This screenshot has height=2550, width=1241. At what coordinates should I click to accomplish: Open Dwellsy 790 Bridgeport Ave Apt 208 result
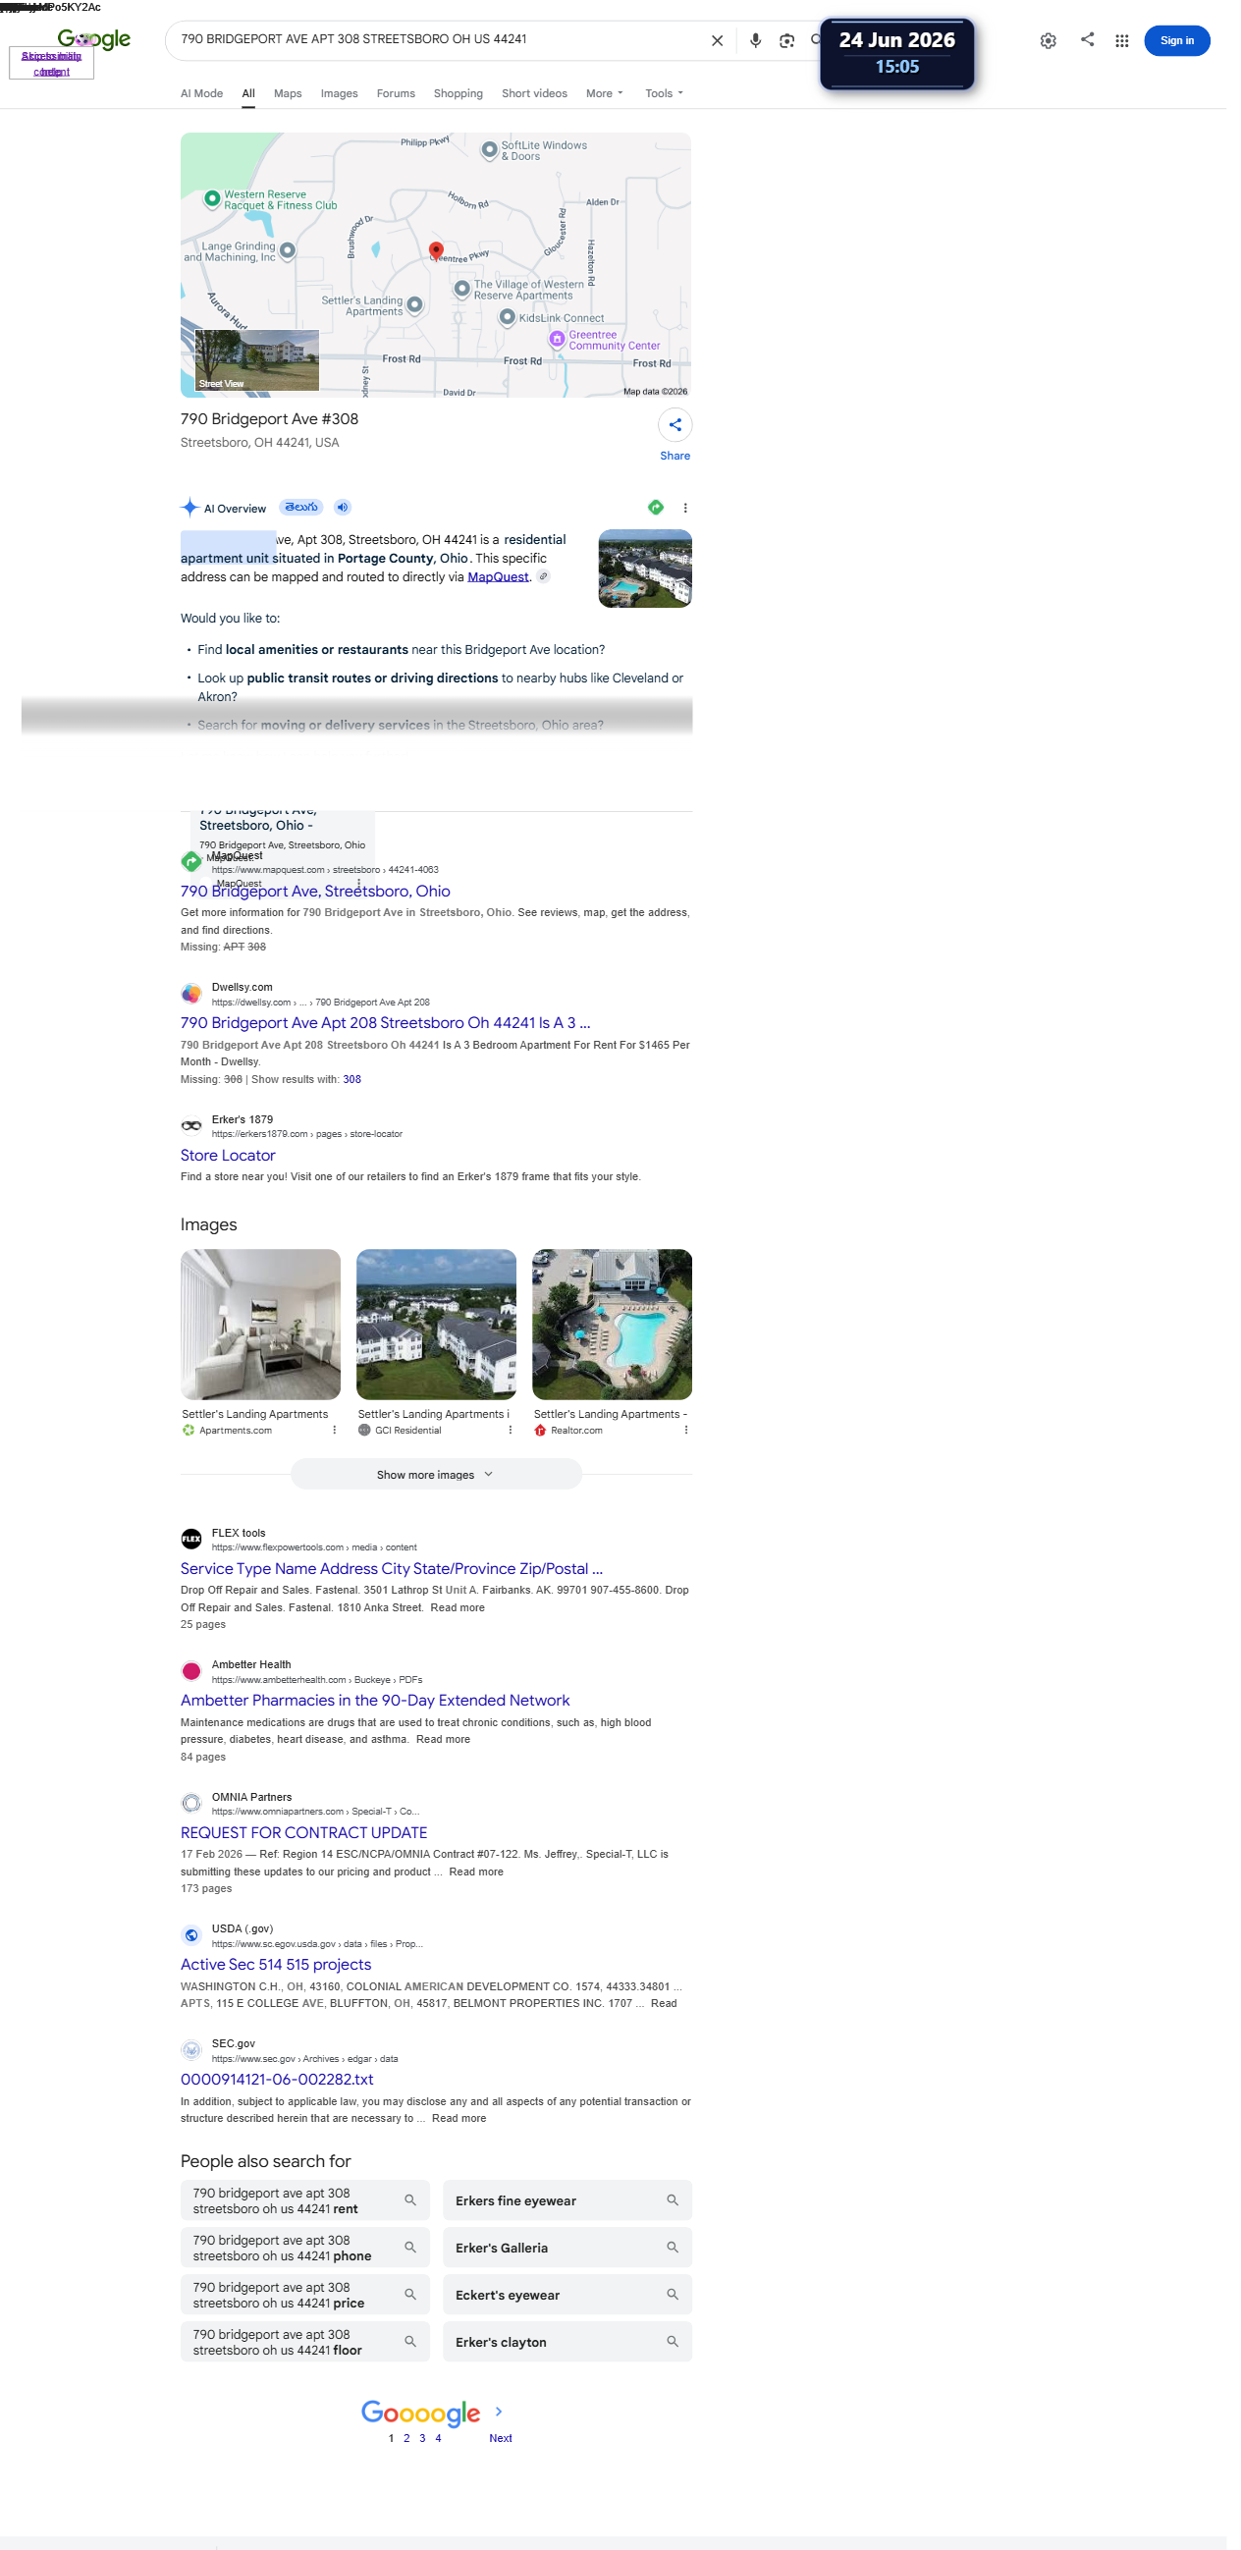(x=389, y=1035)
